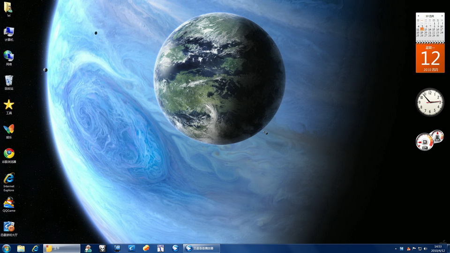Viewport: 450px width, 253px height.
Task: Switch to 迅雷看看播放器 taskbar window
Action: pyautogui.click(x=202, y=248)
